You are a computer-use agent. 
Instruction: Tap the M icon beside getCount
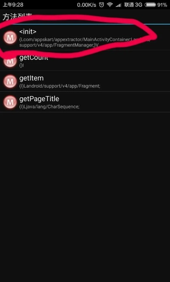click(10, 61)
